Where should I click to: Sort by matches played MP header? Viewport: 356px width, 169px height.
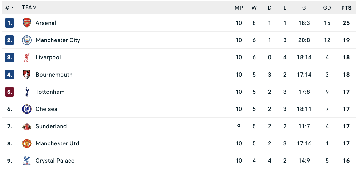(x=239, y=8)
